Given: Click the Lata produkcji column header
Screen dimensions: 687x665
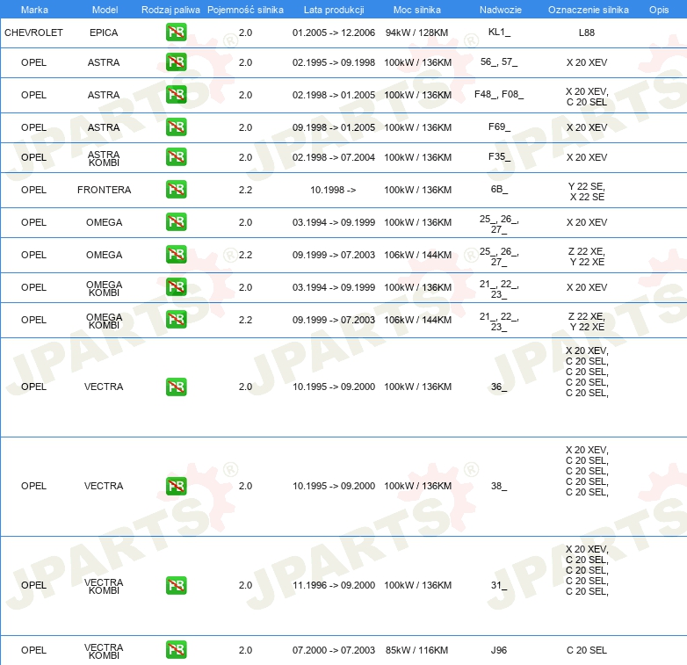Looking at the screenshot, I should click(x=333, y=10).
